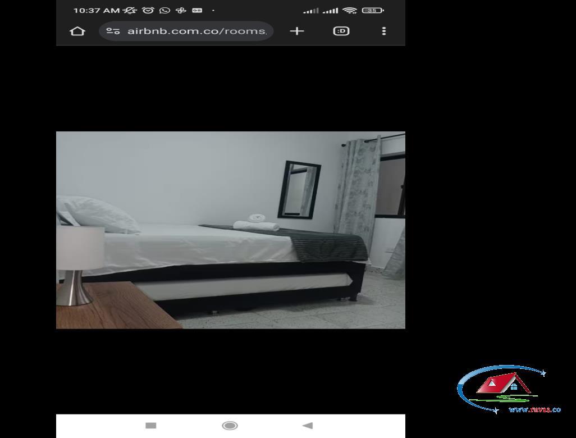
Task: Tap the Wi-Fi status icon
Action: point(349,10)
